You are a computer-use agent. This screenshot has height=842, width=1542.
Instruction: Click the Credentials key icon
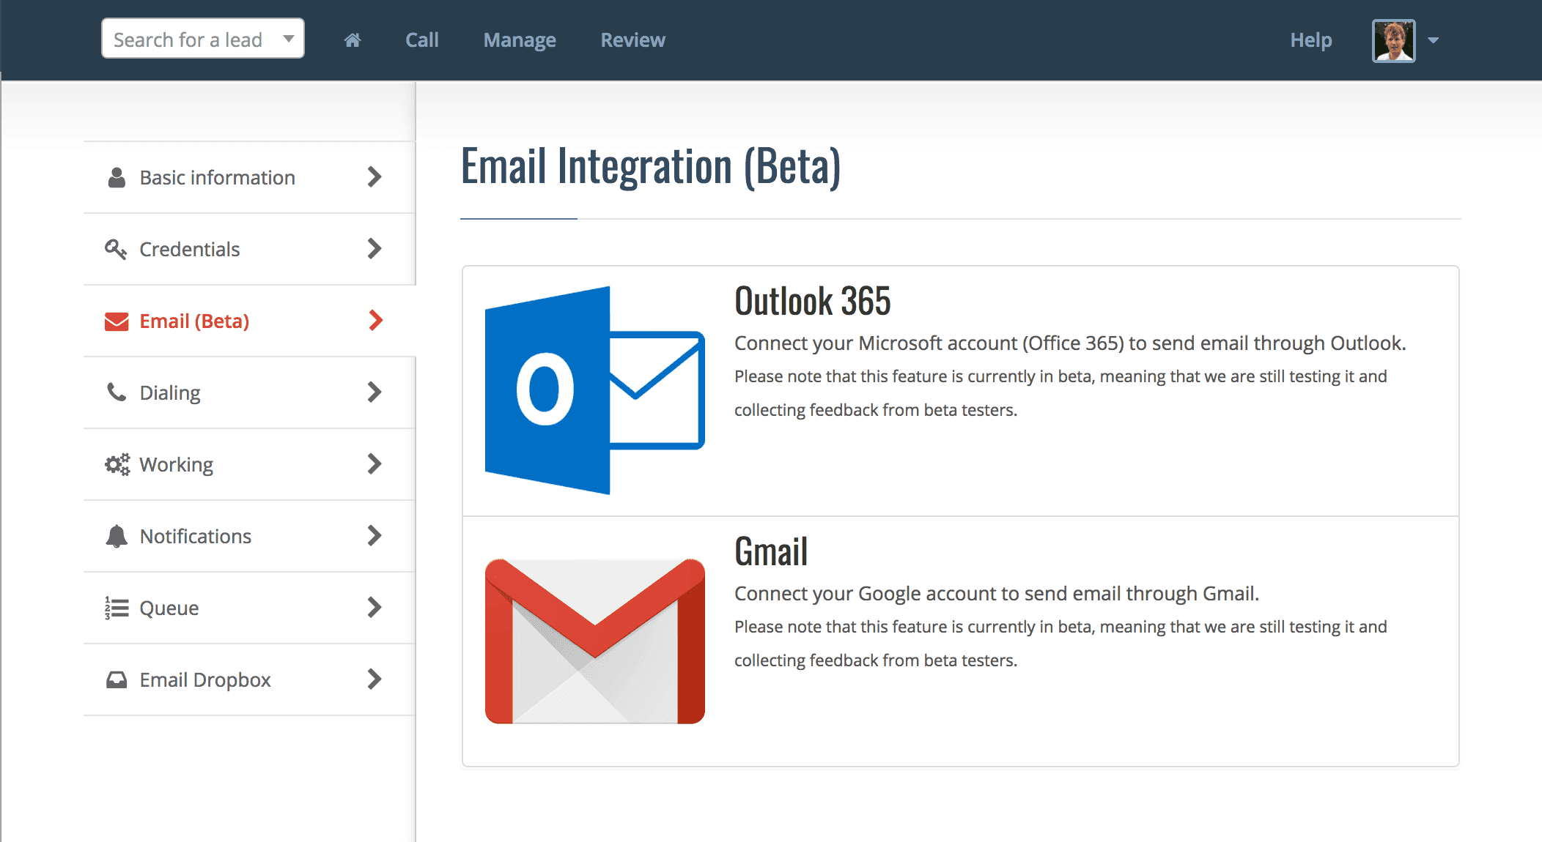point(116,249)
